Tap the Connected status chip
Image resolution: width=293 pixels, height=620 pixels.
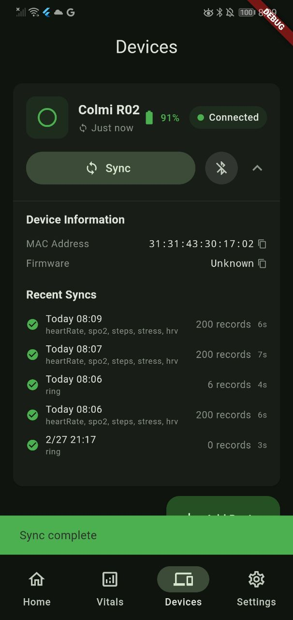coord(228,118)
